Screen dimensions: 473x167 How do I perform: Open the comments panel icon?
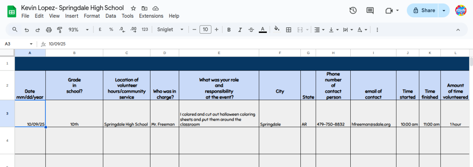(x=370, y=10)
